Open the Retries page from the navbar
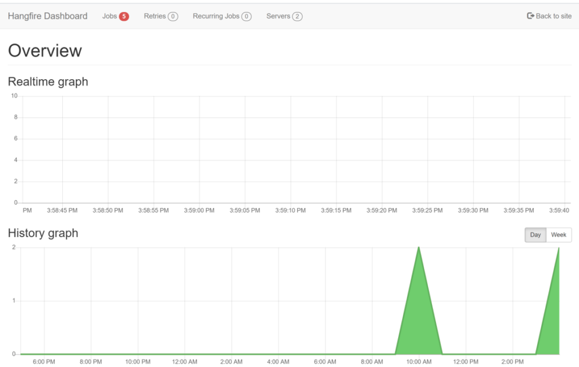 (x=154, y=16)
